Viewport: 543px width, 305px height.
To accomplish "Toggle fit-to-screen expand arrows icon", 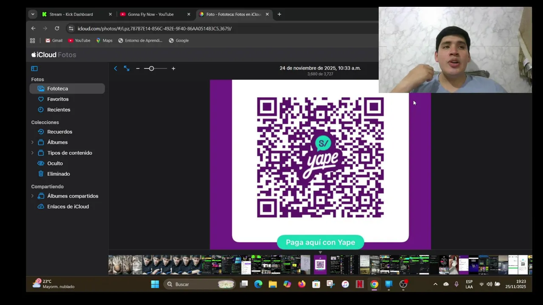I will [126, 69].
